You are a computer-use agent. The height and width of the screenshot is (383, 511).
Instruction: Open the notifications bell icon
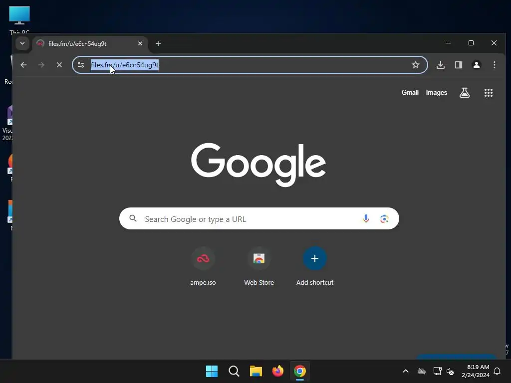click(497, 371)
